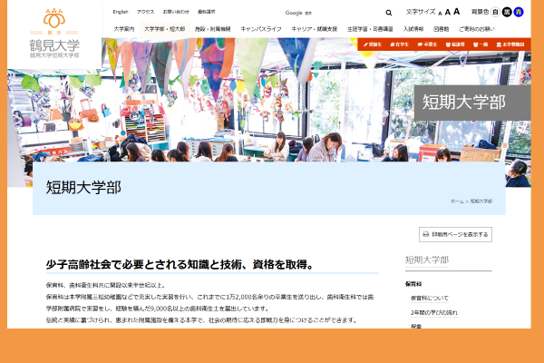The image size is (544, 363).
Task: Click the gray 短期大学部 banner label
Action: (472, 103)
